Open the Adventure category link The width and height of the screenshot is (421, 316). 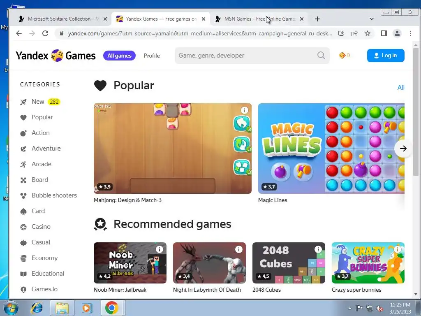pyautogui.click(x=46, y=149)
